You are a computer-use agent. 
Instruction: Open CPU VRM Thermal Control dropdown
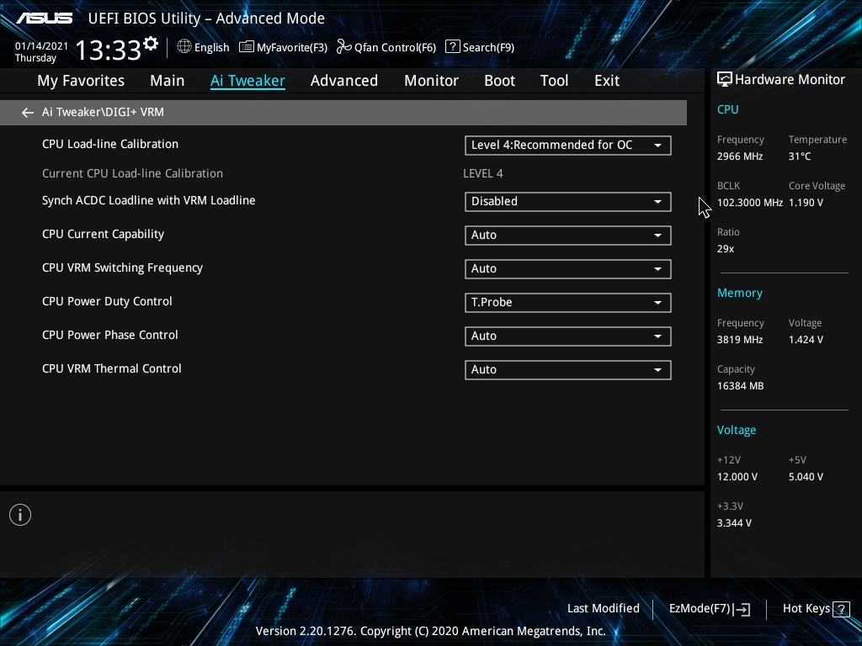coord(568,370)
